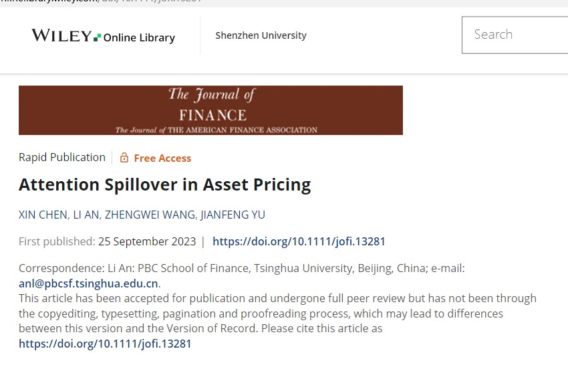Click the Rapid Publication label
The width and height of the screenshot is (568, 371).
[62, 157]
